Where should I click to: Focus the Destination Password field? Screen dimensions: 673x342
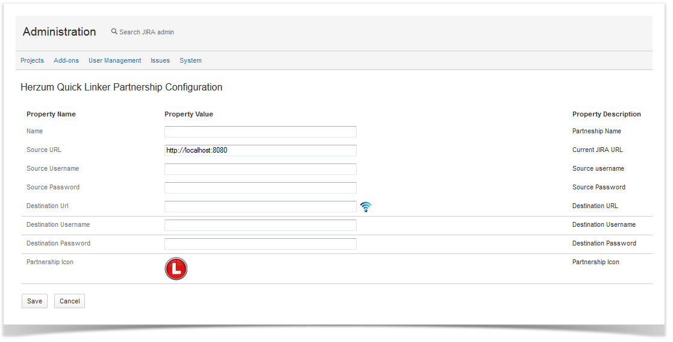(x=260, y=244)
